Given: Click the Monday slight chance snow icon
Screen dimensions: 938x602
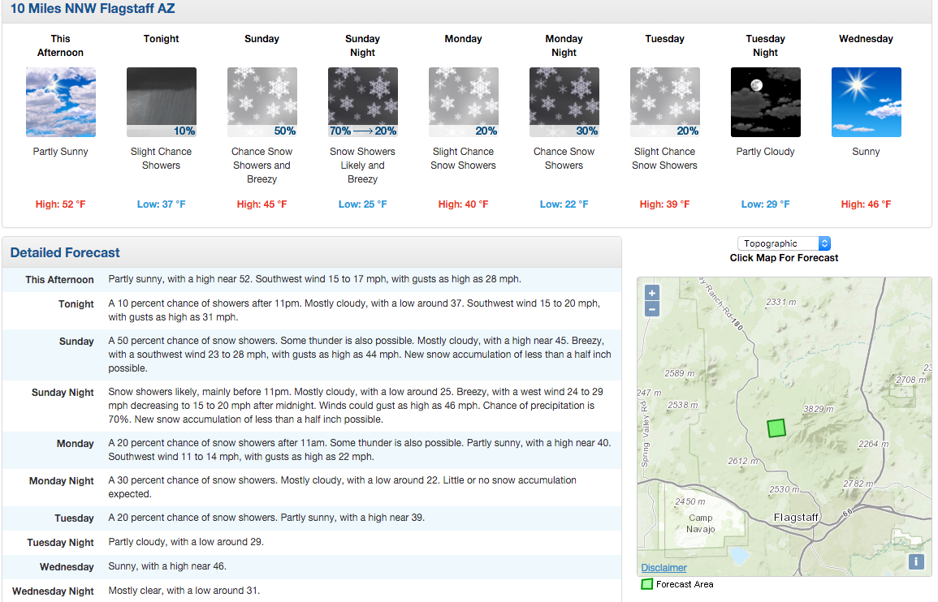Looking at the screenshot, I should click(464, 102).
